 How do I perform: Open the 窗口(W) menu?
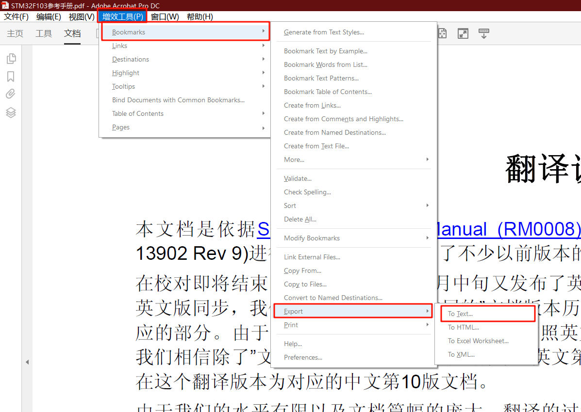(x=165, y=16)
